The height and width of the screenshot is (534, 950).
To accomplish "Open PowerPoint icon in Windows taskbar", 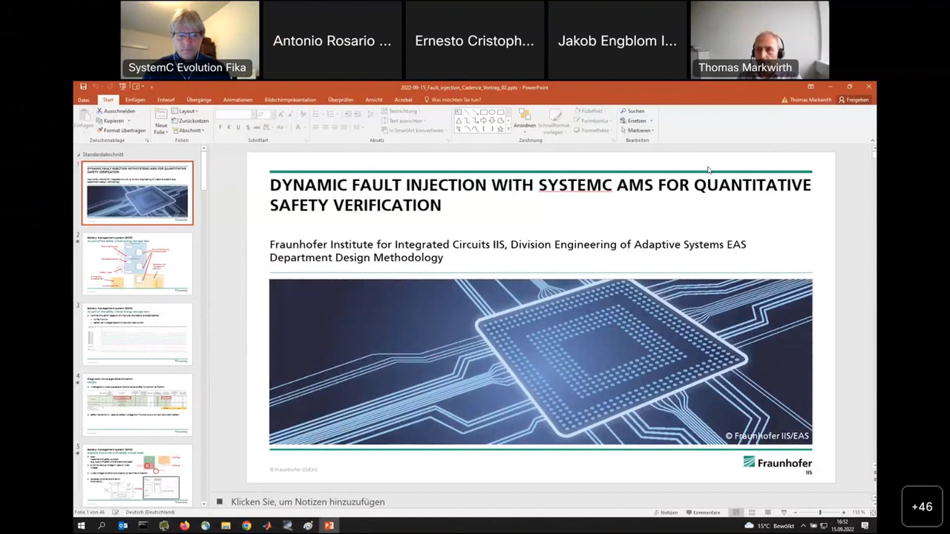I will [329, 525].
